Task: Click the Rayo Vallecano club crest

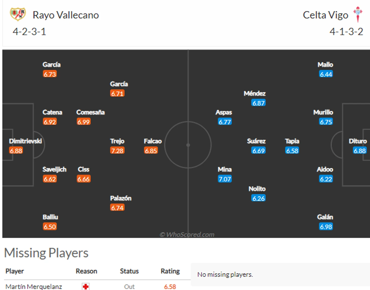Action: [17, 14]
